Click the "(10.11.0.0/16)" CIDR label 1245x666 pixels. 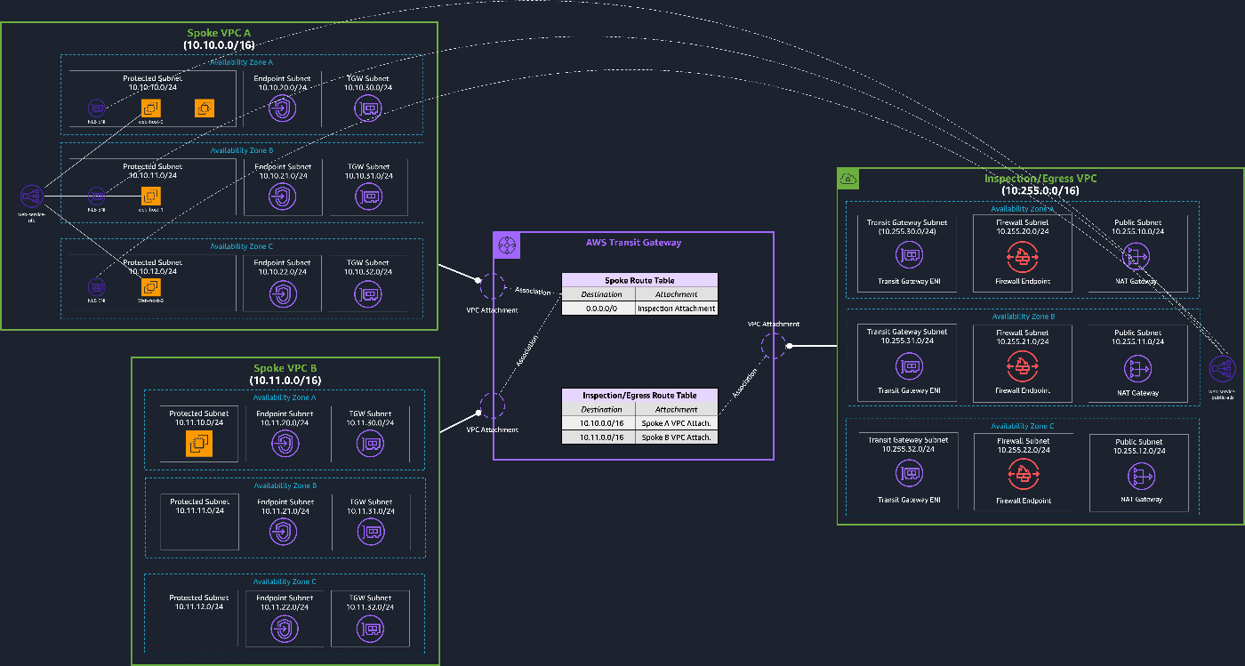[285, 380]
